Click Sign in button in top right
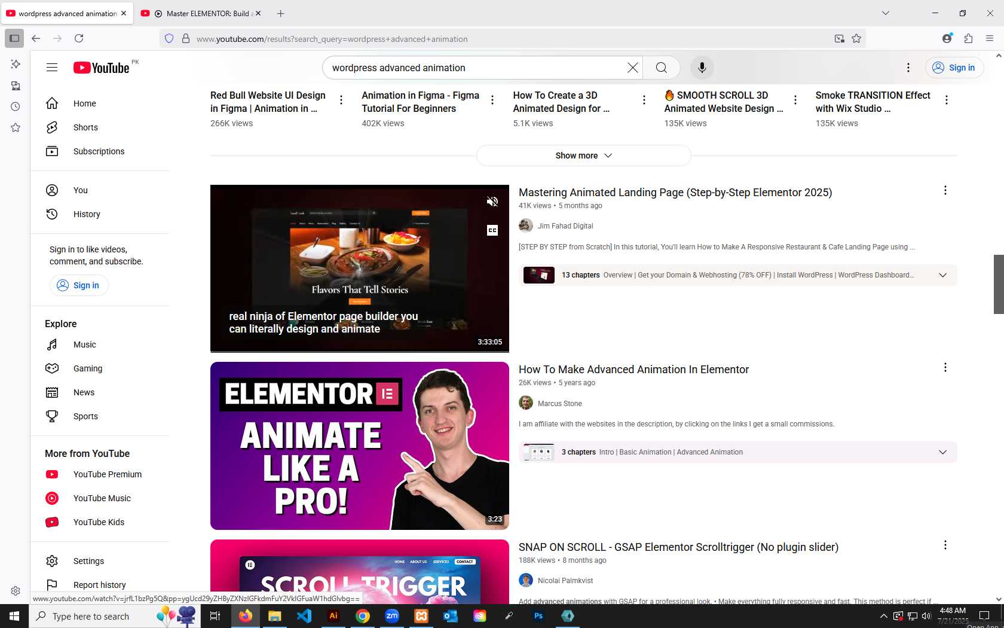The image size is (1004, 628). (x=954, y=68)
